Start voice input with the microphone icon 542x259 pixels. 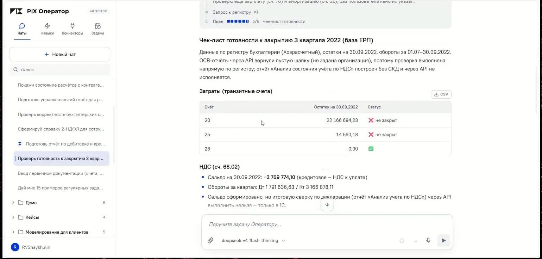pos(428,241)
